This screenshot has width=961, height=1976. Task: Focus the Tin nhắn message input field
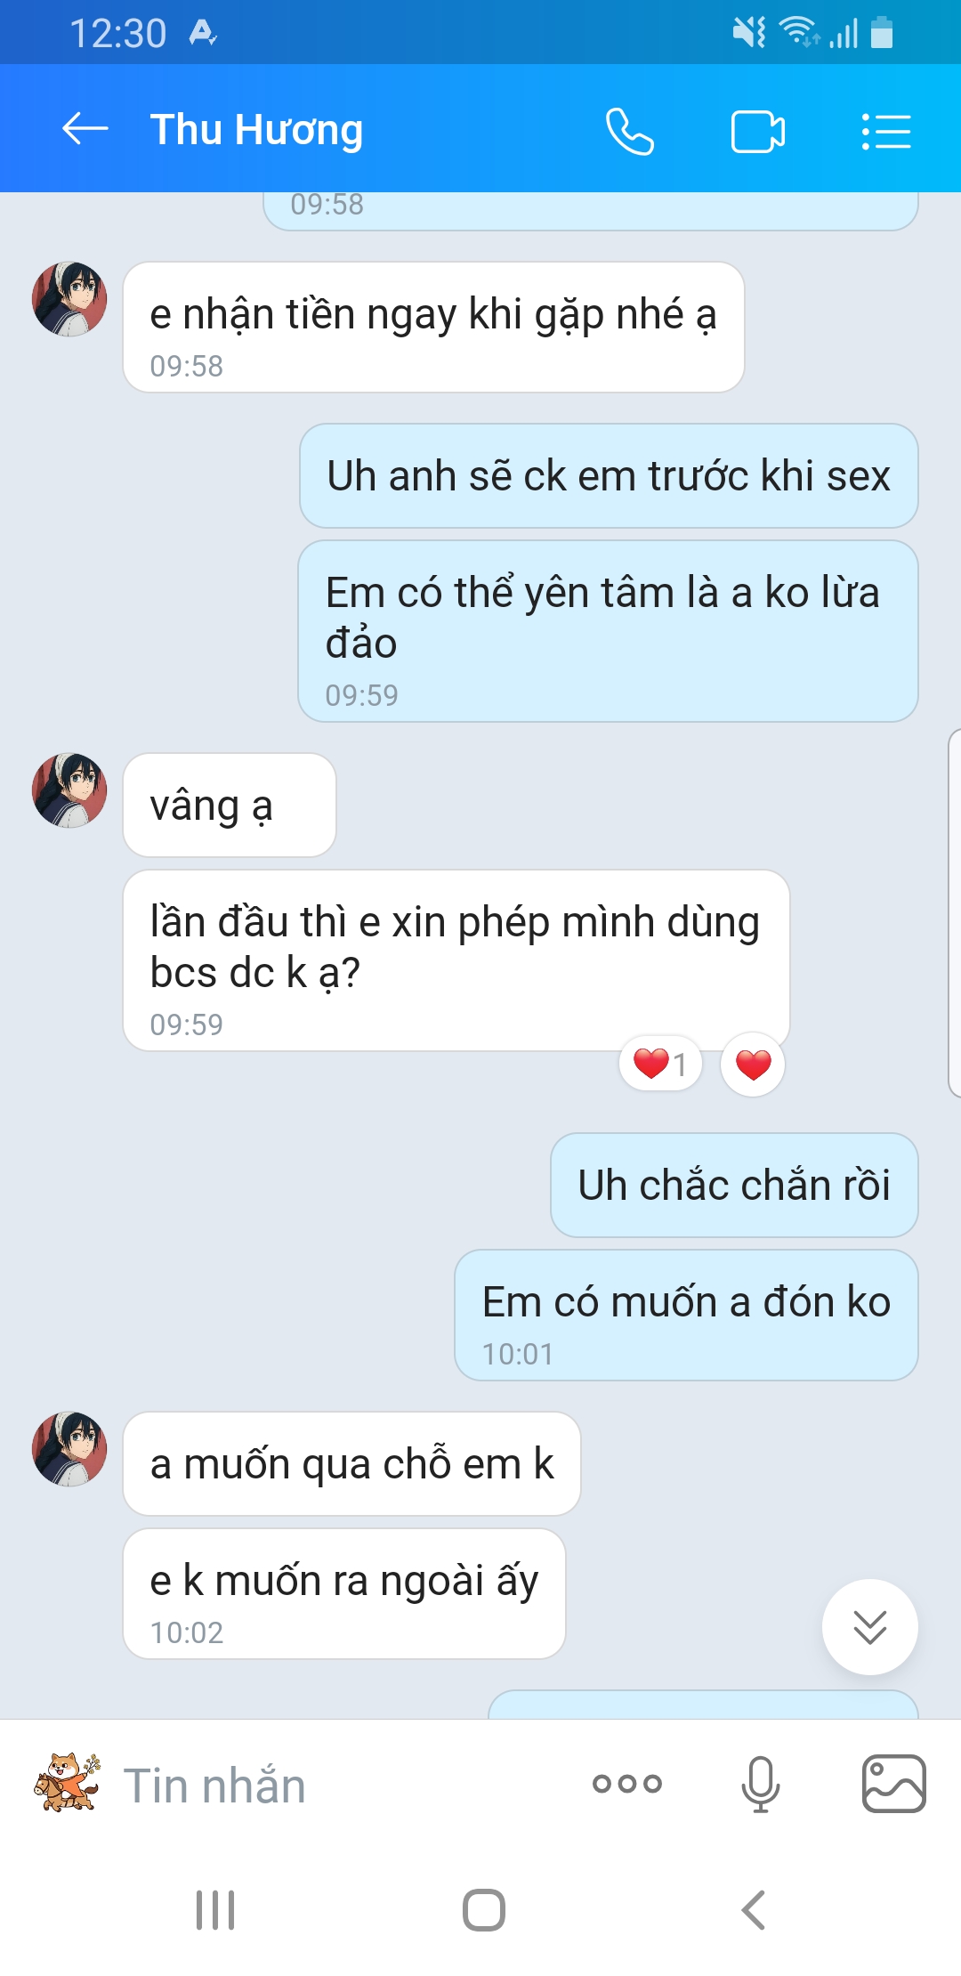click(x=347, y=1785)
